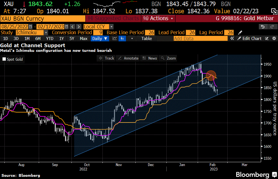Click the last price 1843.62
This screenshot has height=179, width=278.
[x=40, y=4]
